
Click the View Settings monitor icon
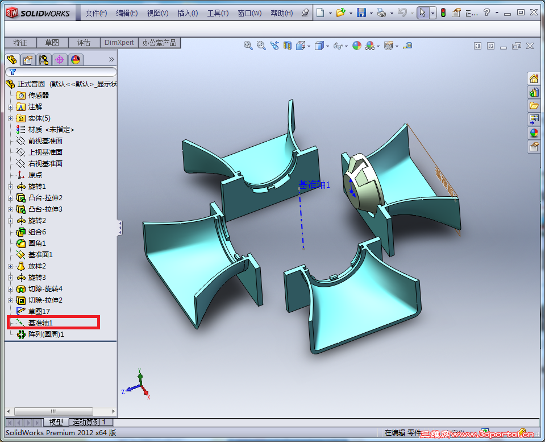[389, 46]
